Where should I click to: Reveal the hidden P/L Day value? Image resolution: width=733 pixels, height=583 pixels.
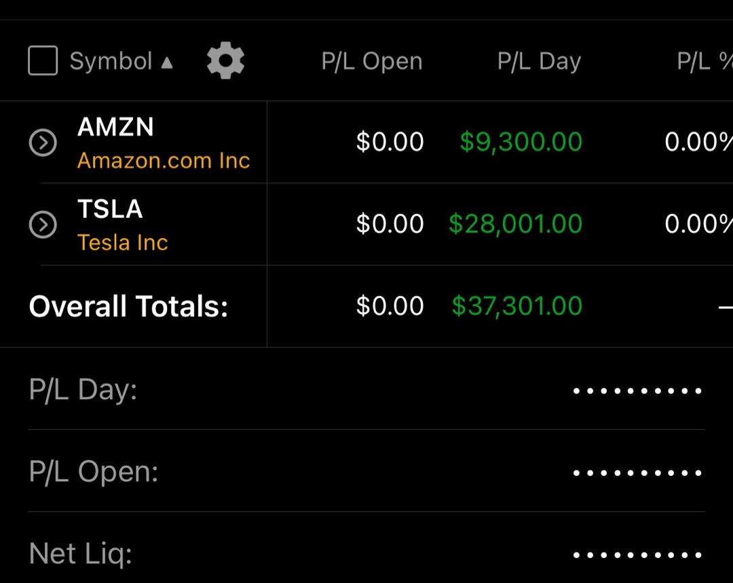coord(637,390)
